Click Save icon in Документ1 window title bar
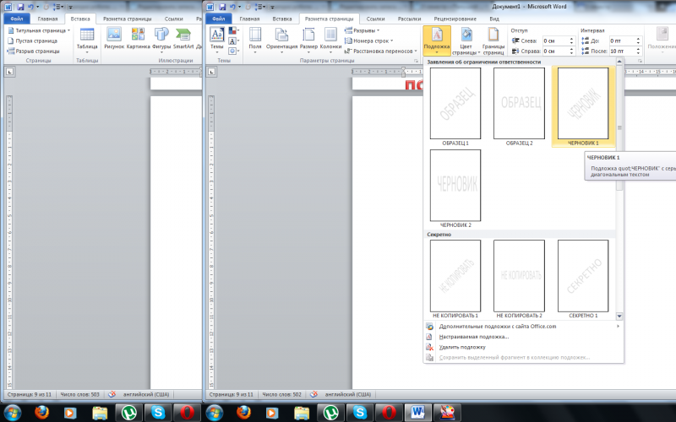 (222, 7)
